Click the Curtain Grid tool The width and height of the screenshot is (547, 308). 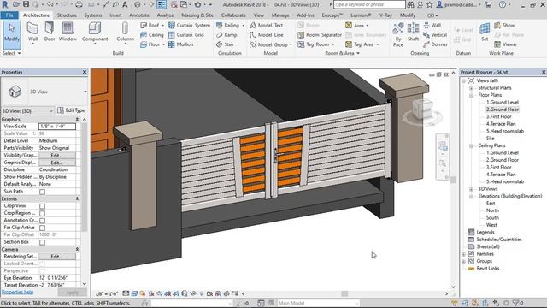186,34
